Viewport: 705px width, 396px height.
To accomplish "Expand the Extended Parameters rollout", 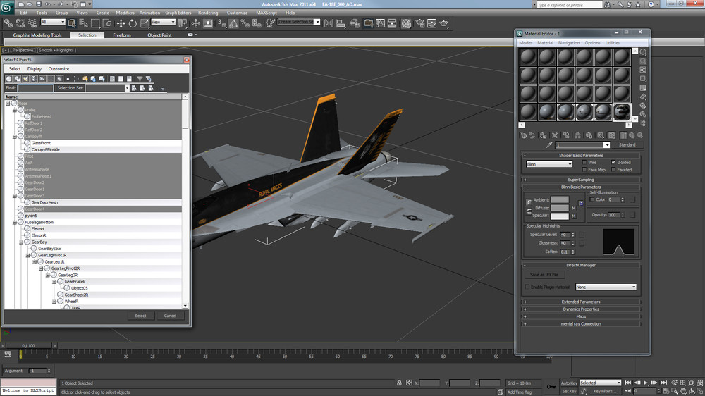I will [580, 302].
